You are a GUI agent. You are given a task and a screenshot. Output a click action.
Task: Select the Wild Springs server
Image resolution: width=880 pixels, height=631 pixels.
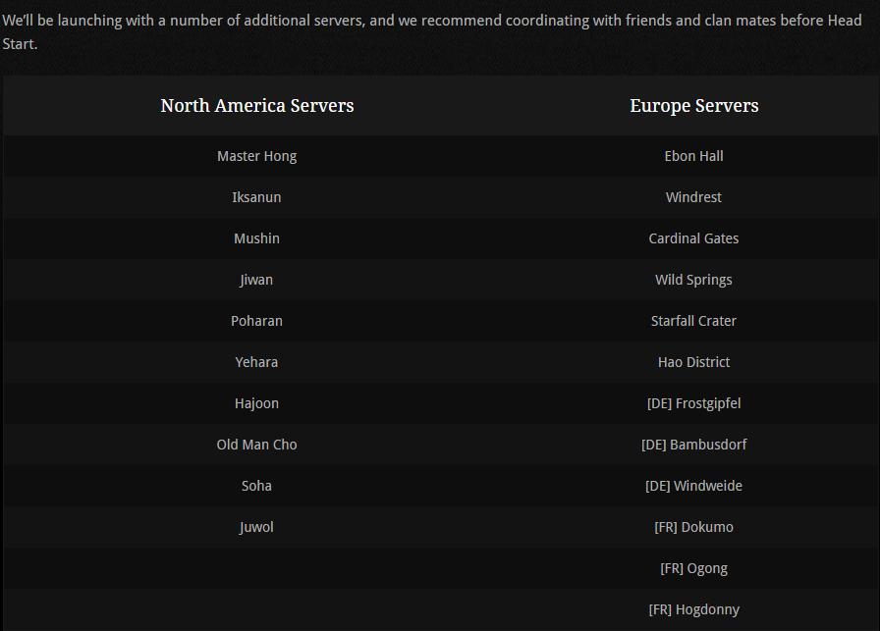pyautogui.click(x=693, y=280)
